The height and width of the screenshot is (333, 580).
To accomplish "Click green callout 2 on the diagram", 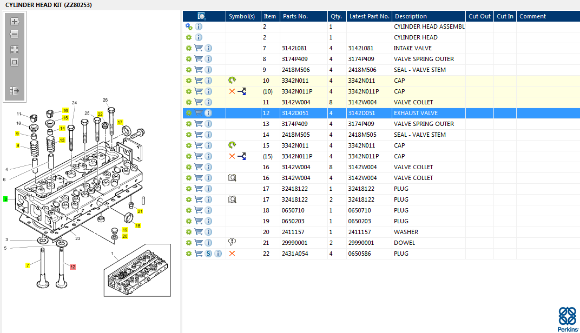I will point(5,199).
